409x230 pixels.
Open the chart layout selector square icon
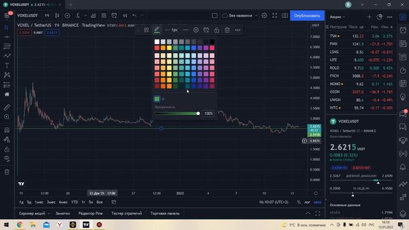tap(215, 15)
